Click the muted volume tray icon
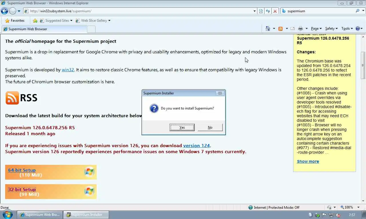This screenshot has width=366, height=219. point(338,215)
